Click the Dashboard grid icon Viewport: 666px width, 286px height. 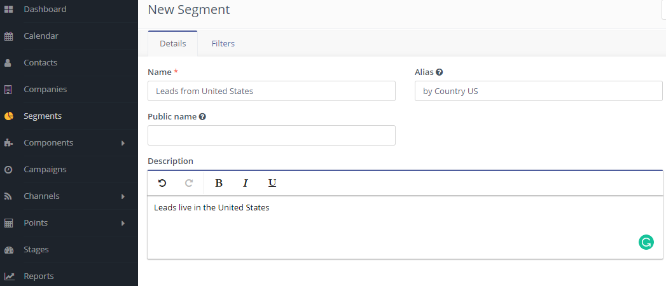(8, 10)
